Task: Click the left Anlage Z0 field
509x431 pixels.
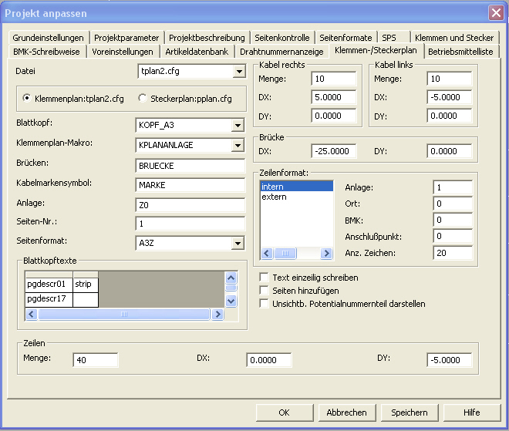Action: (190, 205)
